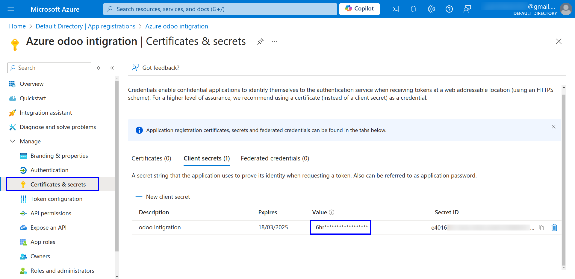575x279 pixels.
Task: Go to App registrations breadcrumb
Action: [x=85, y=26]
